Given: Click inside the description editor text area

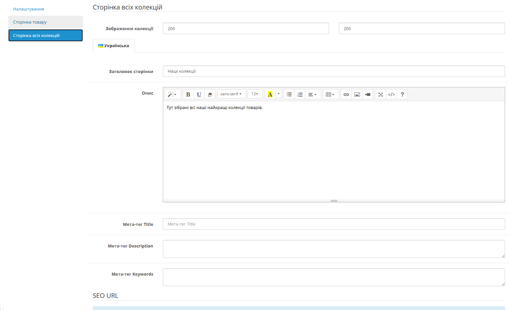Looking at the screenshot, I should pos(334,150).
